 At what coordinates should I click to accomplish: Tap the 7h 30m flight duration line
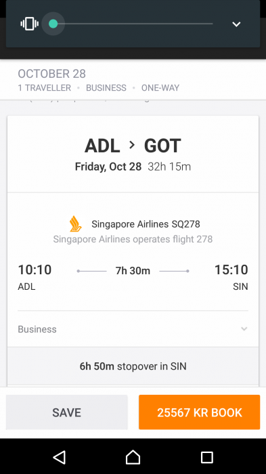(x=133, y=271)
